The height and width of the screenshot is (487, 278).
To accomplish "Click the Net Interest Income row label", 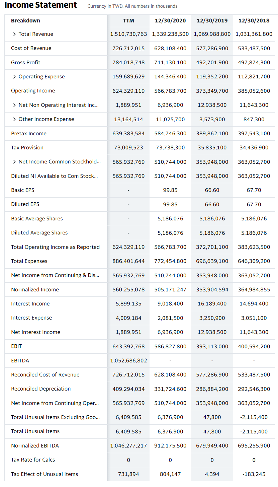I will click(35, 332).
